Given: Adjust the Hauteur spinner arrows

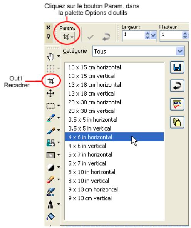Looking at the screenshot, I should pos(185,35).
